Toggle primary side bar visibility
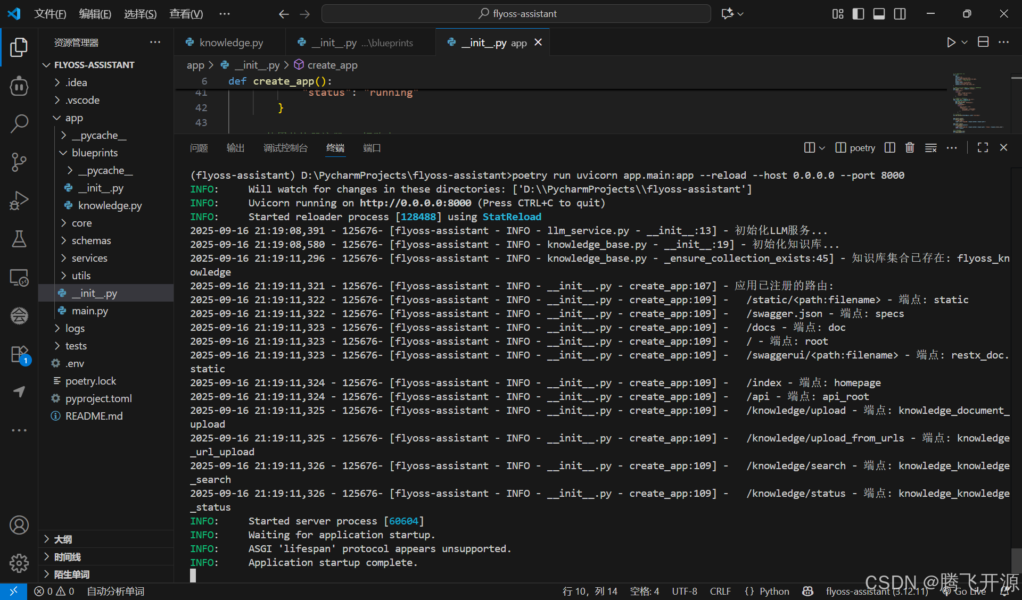 pos(858,14)
